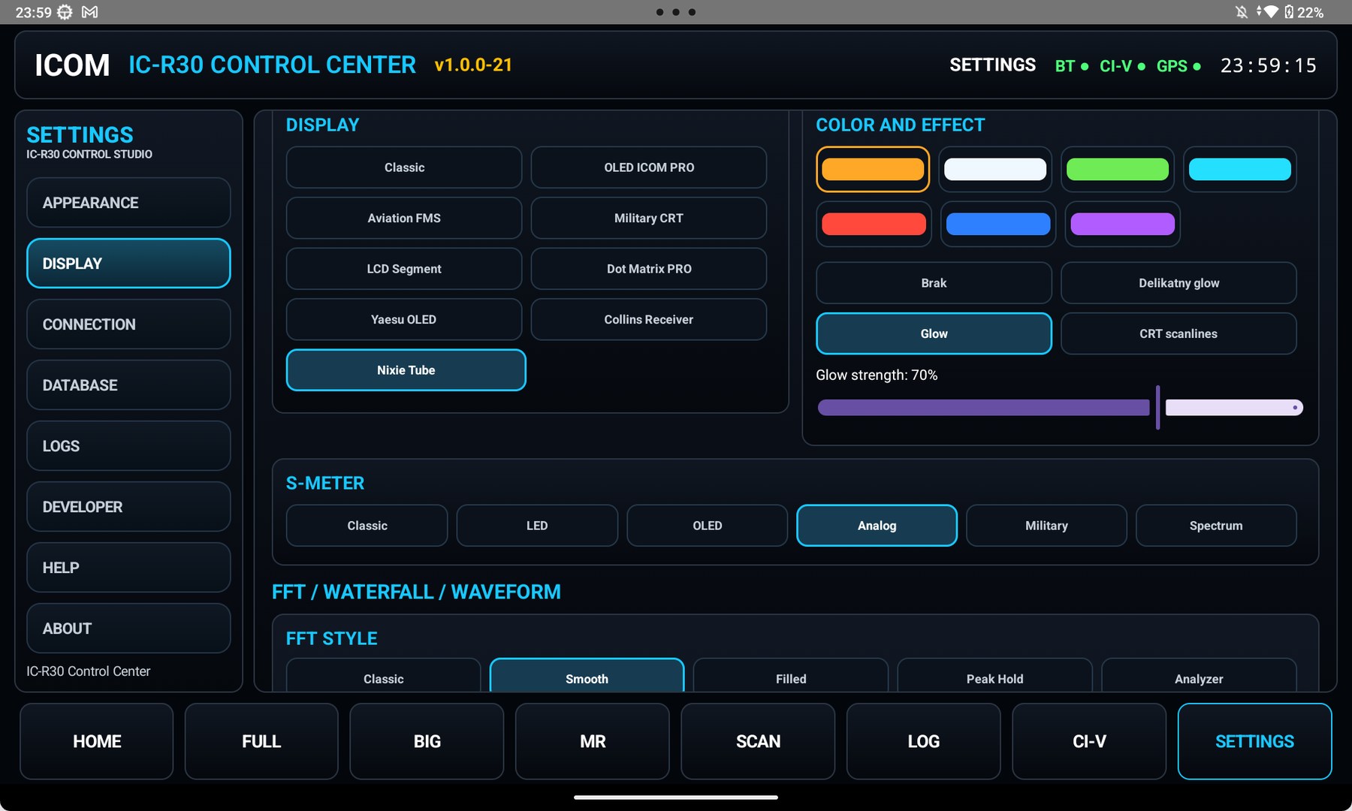
Task: Set FFT style to Analyzer
Action: (1199, 677)
